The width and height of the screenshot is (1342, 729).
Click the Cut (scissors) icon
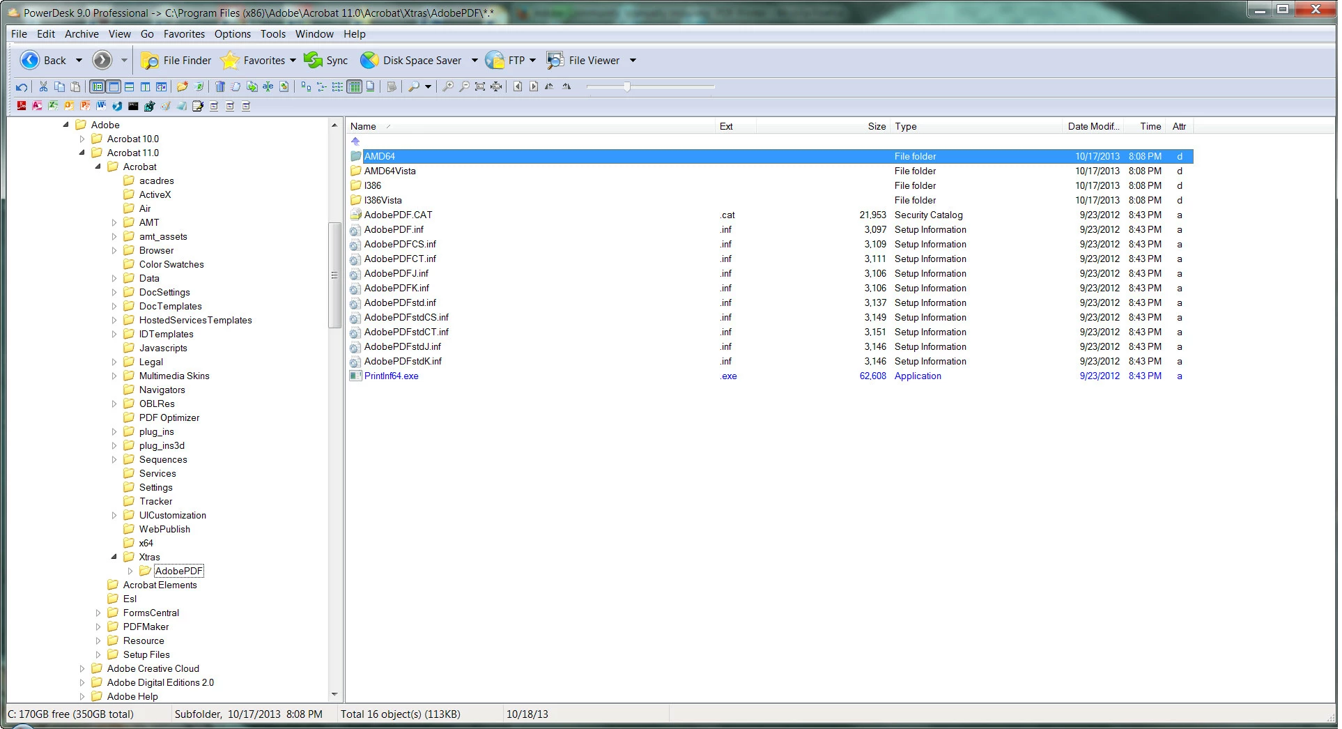[x=43, y=86]
